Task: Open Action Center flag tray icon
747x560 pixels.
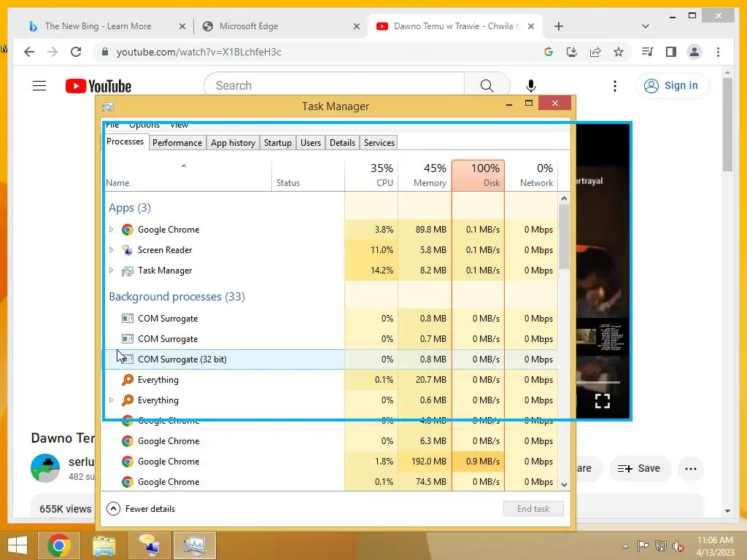Action: (643, 546)
